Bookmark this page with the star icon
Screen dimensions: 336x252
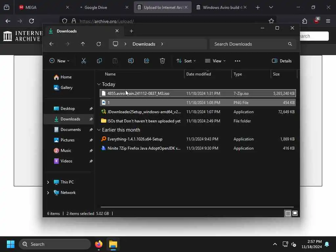click(x=271, y=21)
